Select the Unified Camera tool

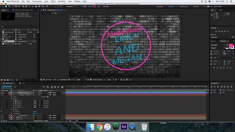click(x=16, y=7)
